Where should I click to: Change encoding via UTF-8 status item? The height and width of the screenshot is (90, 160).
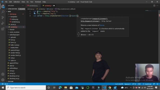(134, 84)
